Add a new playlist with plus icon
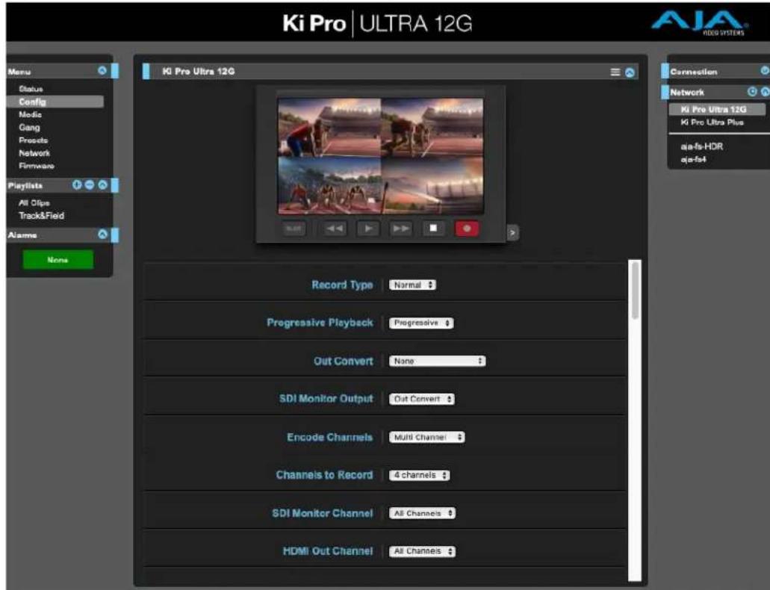This screenshot has width=770, height=590. click(77, 184)
